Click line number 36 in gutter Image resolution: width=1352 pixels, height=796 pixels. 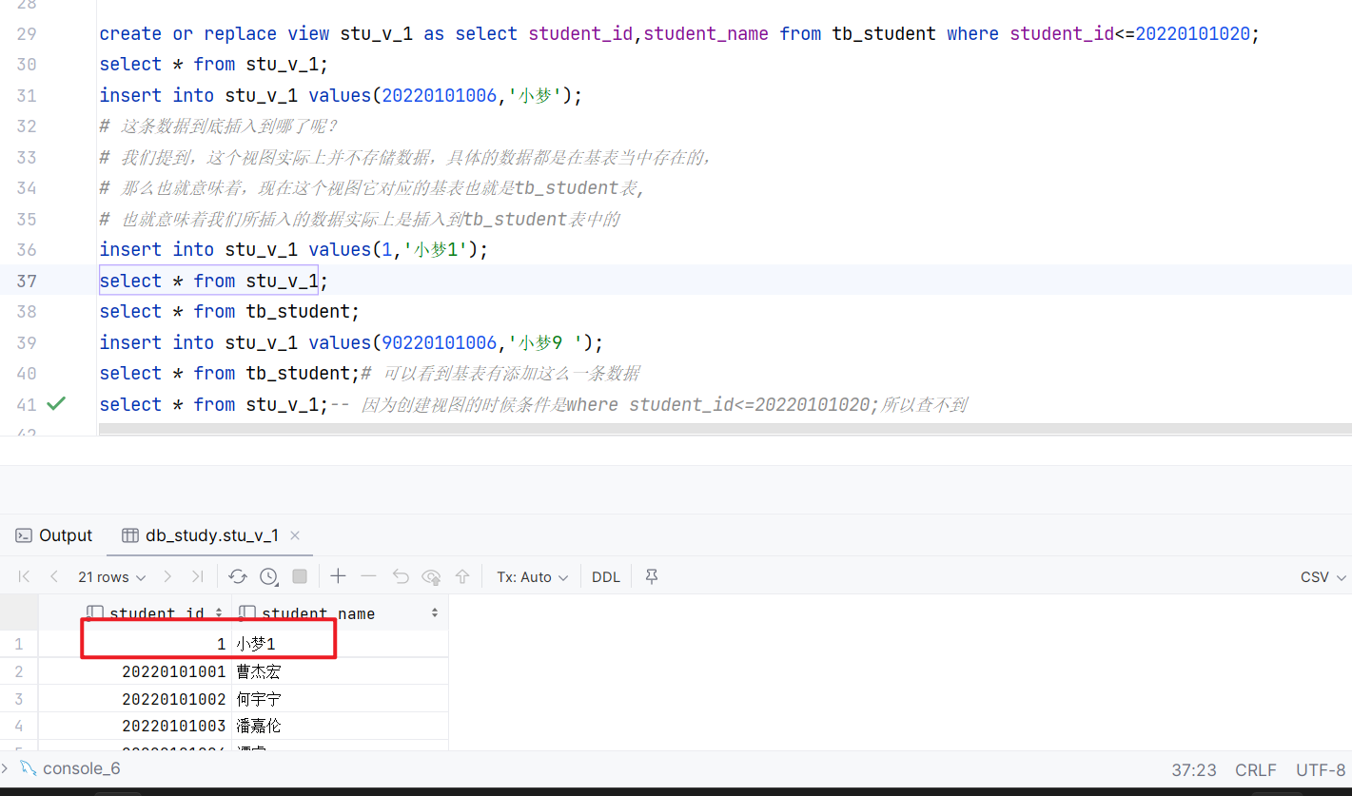click(27, 250)
